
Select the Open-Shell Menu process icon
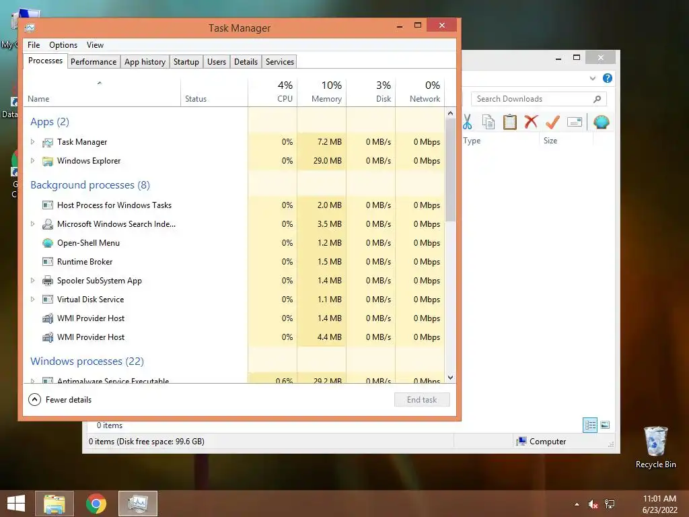tap(48, 242)
